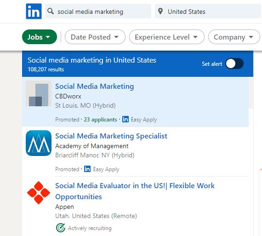Open the Company filter dropdown

tap(234, 37)
